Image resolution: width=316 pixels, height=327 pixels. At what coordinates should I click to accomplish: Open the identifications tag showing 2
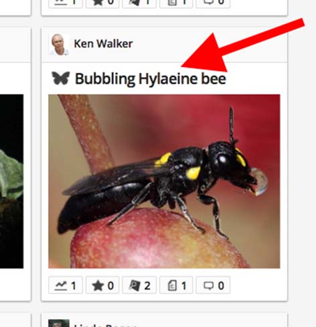[x=139, y=285]
